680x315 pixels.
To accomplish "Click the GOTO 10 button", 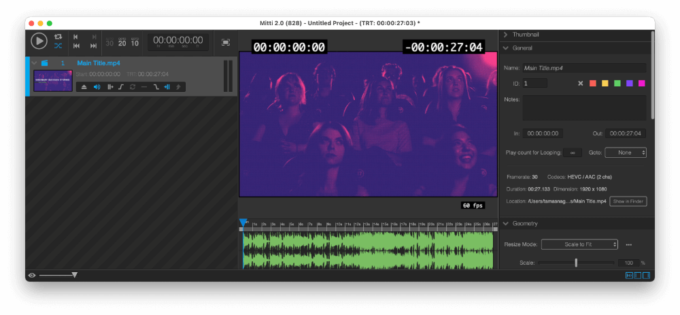I will [135, 42].
